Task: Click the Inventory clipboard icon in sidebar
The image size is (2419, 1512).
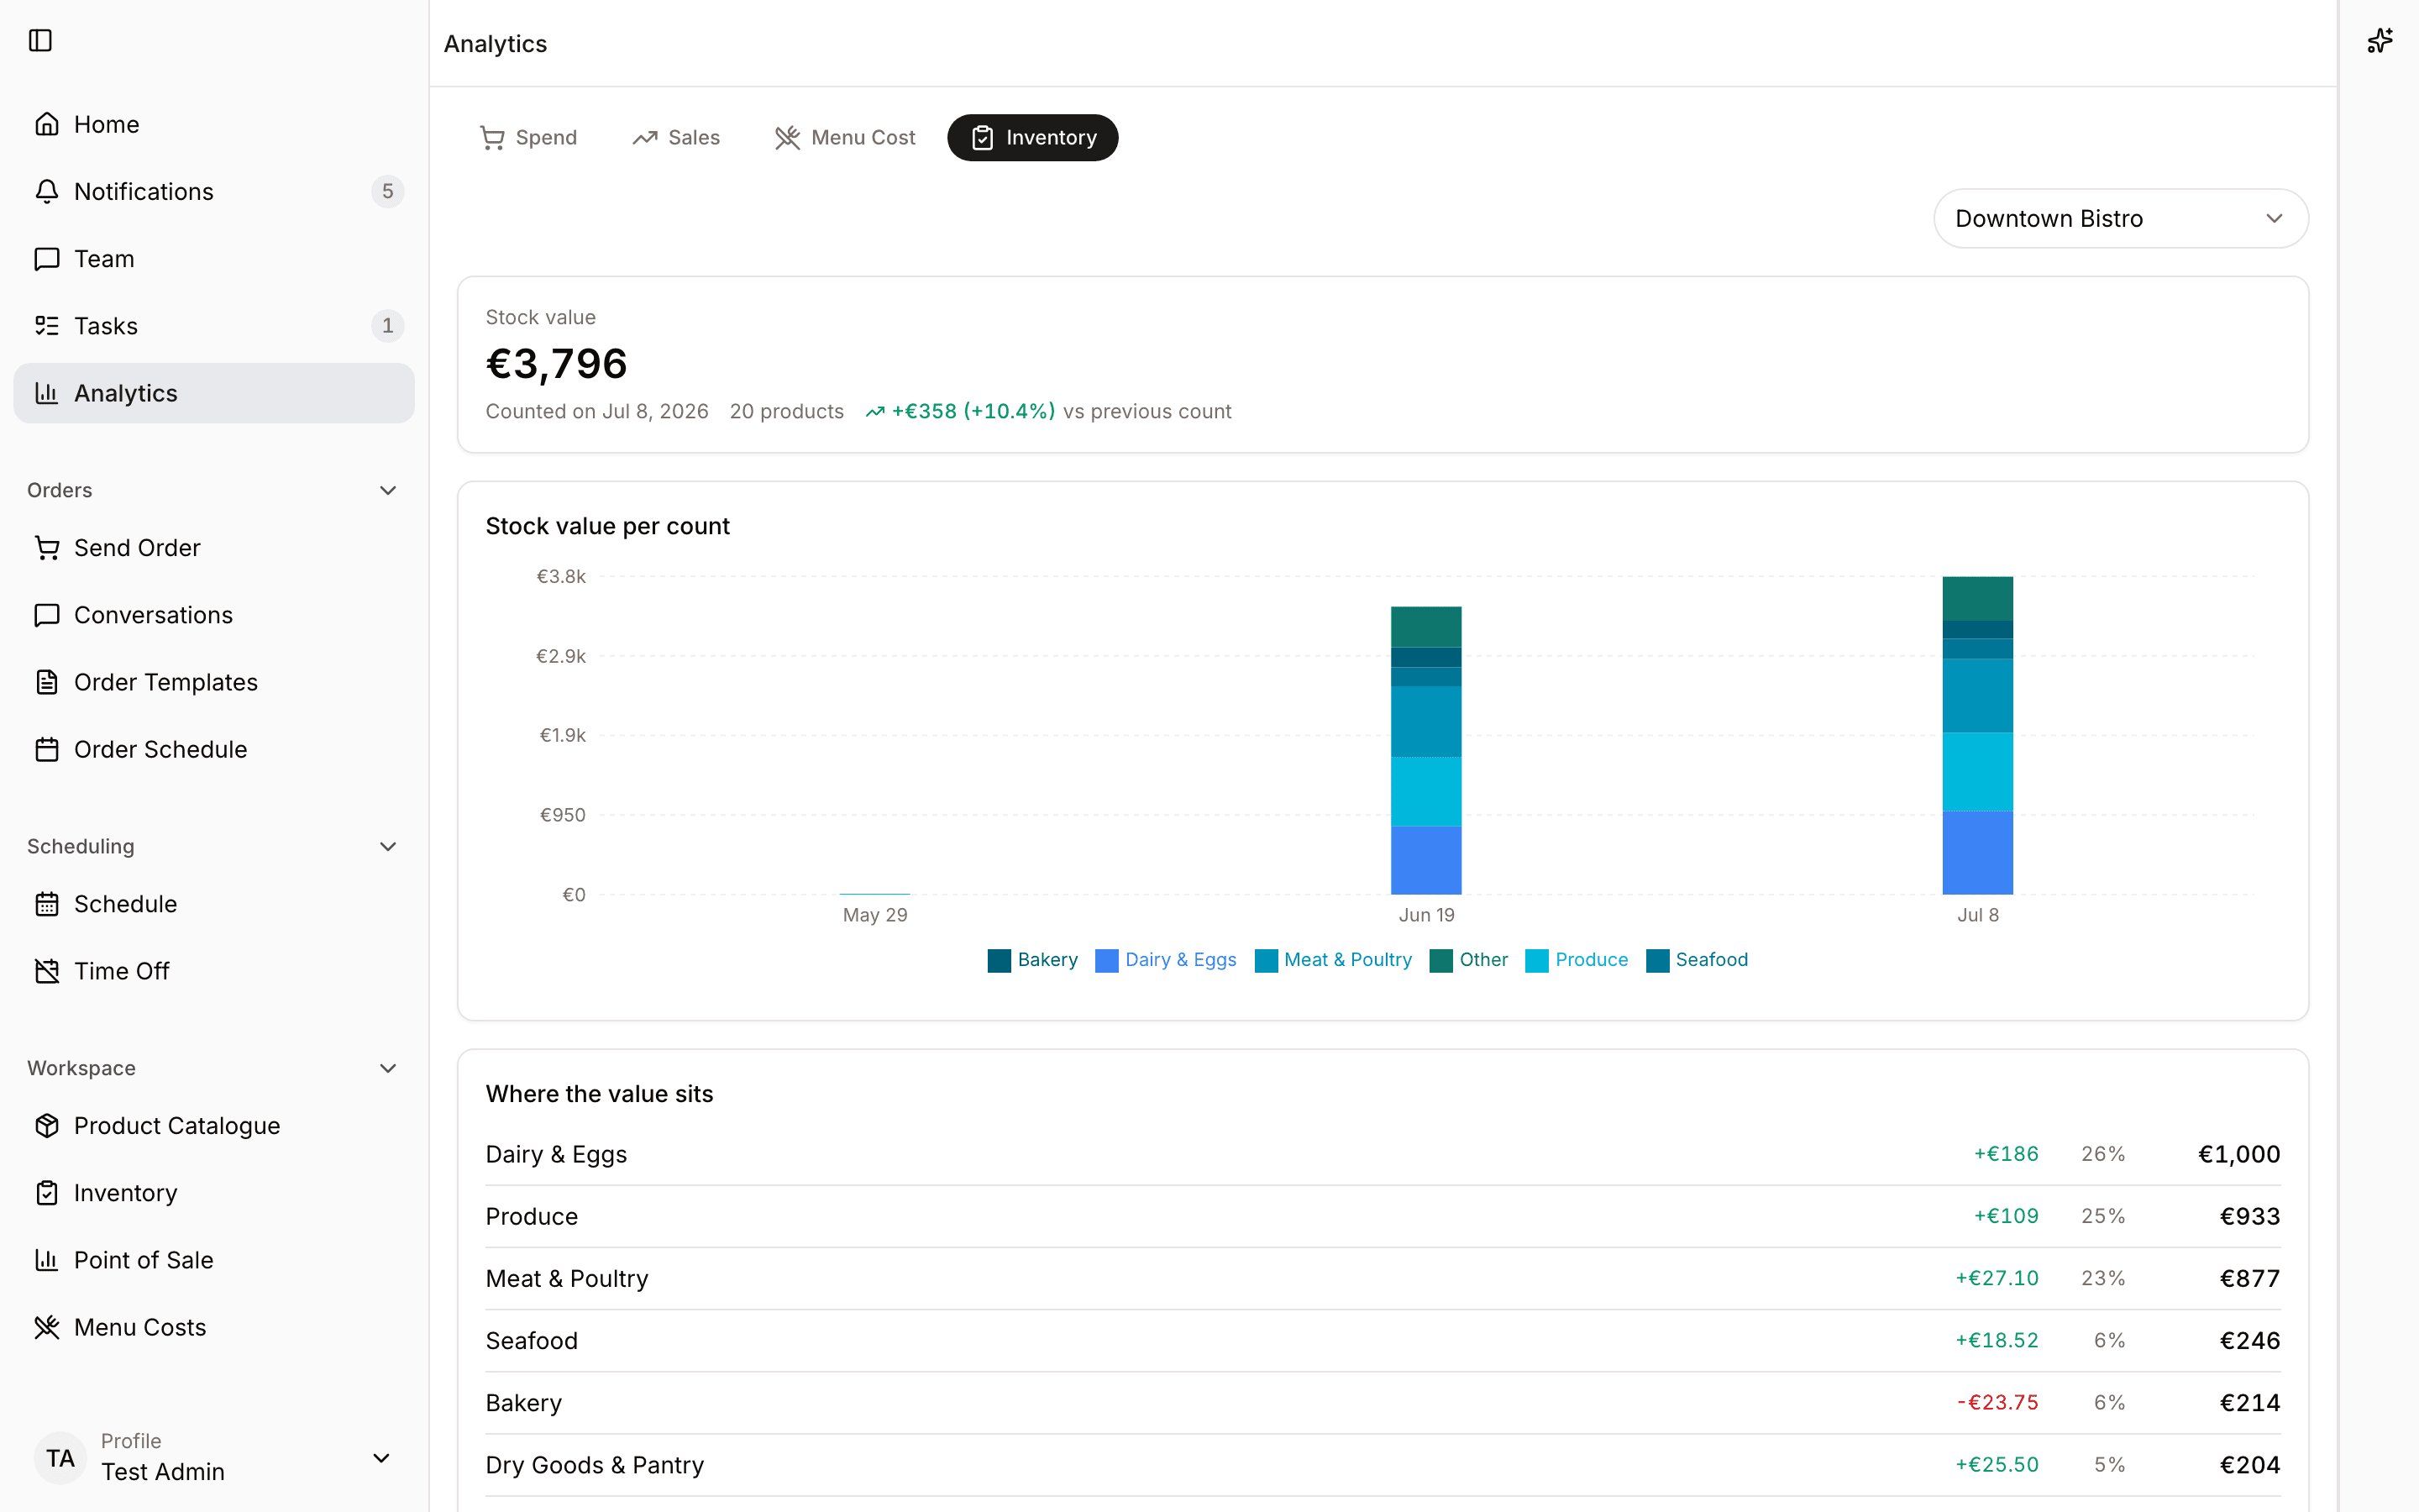Action: coord(47,1193)
